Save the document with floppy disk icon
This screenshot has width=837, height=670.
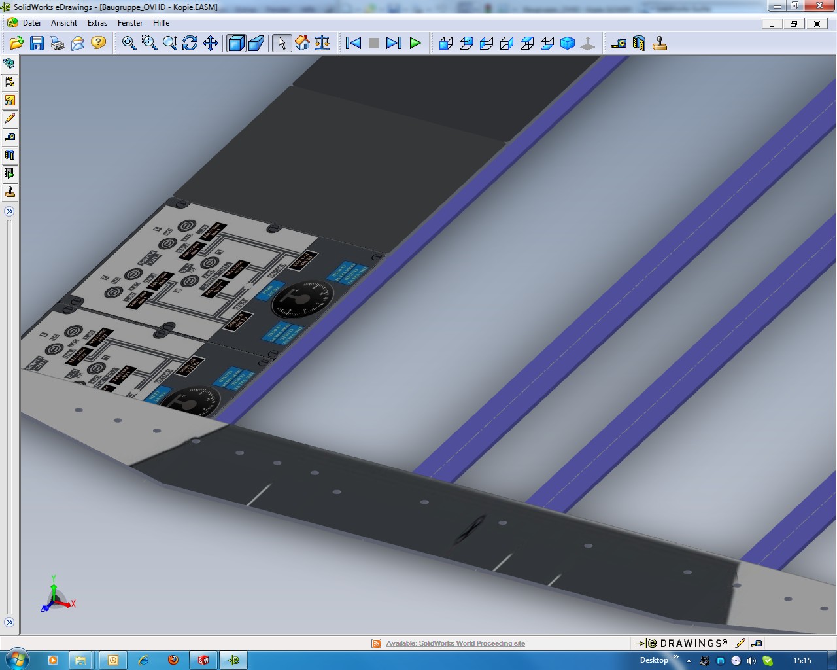point(37,43)
